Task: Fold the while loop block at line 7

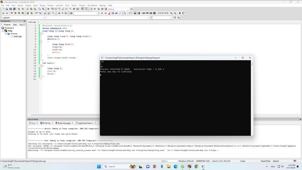Action: coord(41,42)
